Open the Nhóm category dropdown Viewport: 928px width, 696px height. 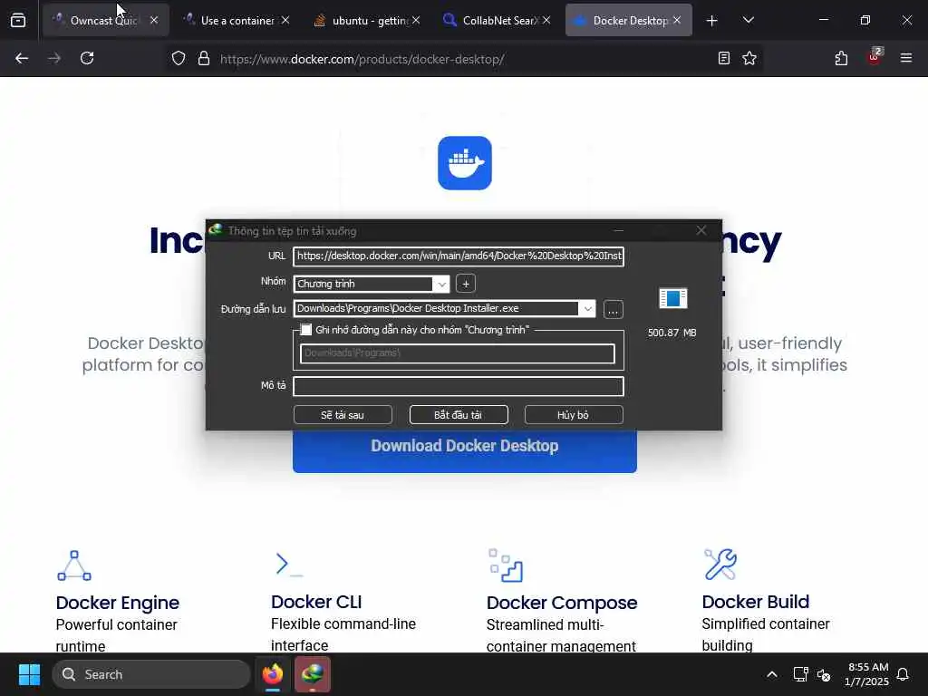coord(441,284)
